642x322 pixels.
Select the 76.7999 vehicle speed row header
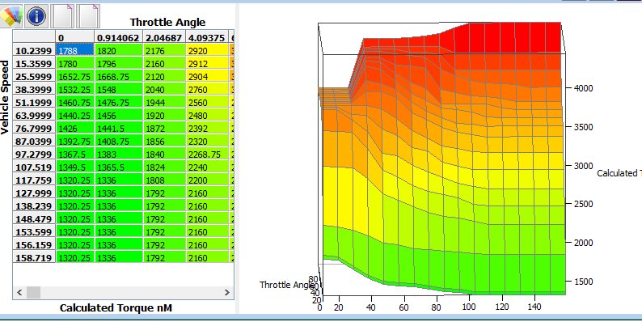(34, 128)
